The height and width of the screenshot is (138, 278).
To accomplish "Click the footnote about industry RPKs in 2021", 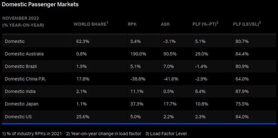I will [32, 134].
